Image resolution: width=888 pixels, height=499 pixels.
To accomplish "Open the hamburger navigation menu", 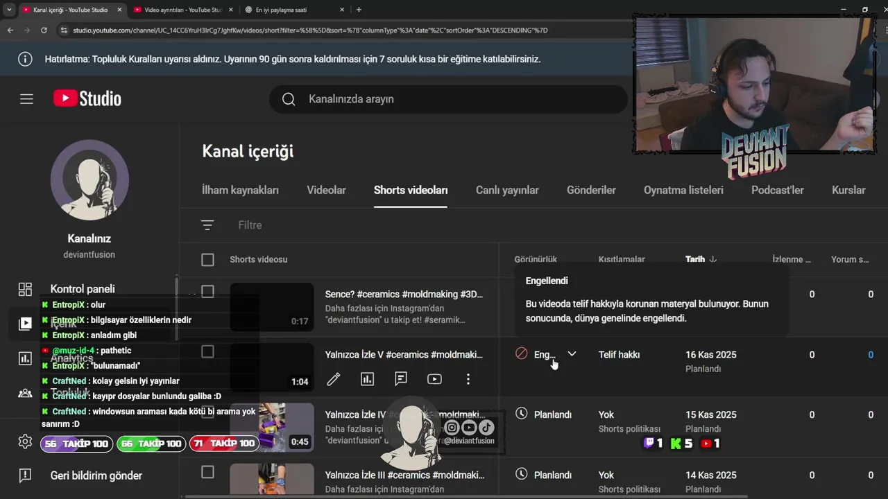I will (x=26, y=99).
